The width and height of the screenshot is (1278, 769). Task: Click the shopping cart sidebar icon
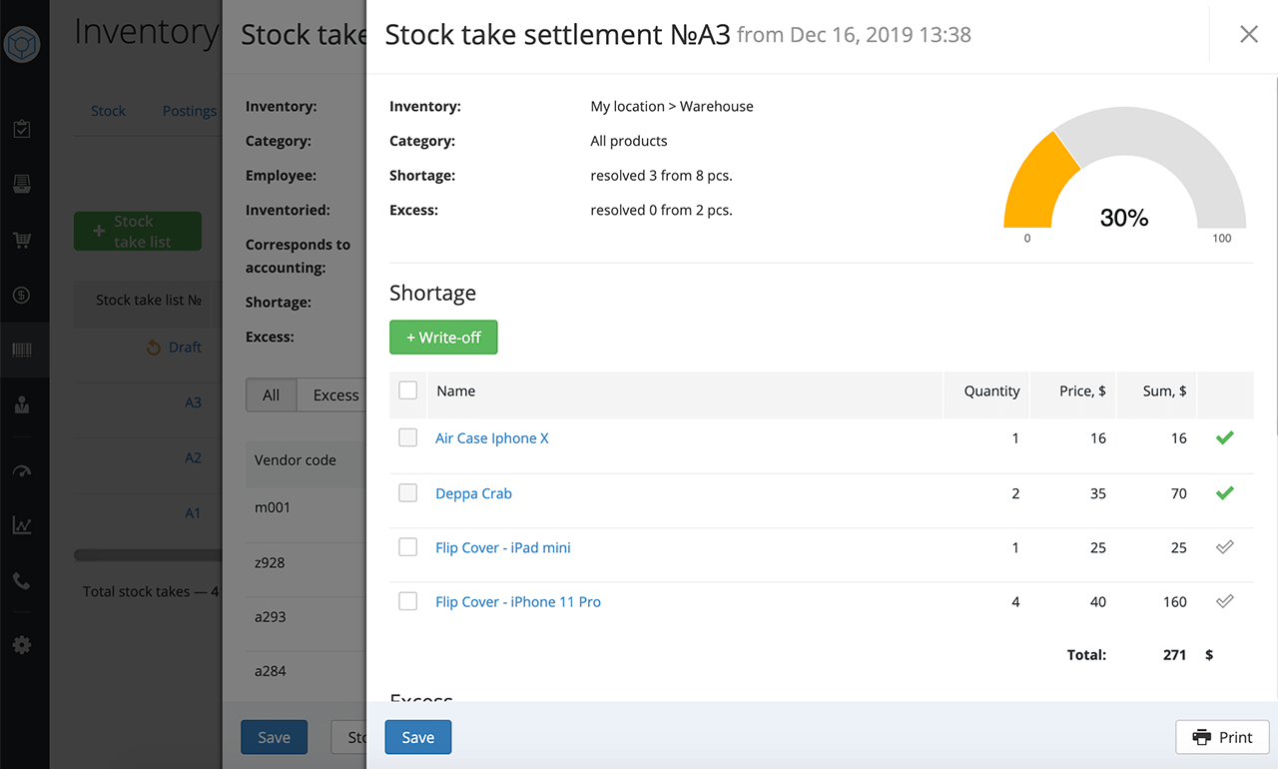(x=22, y=240)
